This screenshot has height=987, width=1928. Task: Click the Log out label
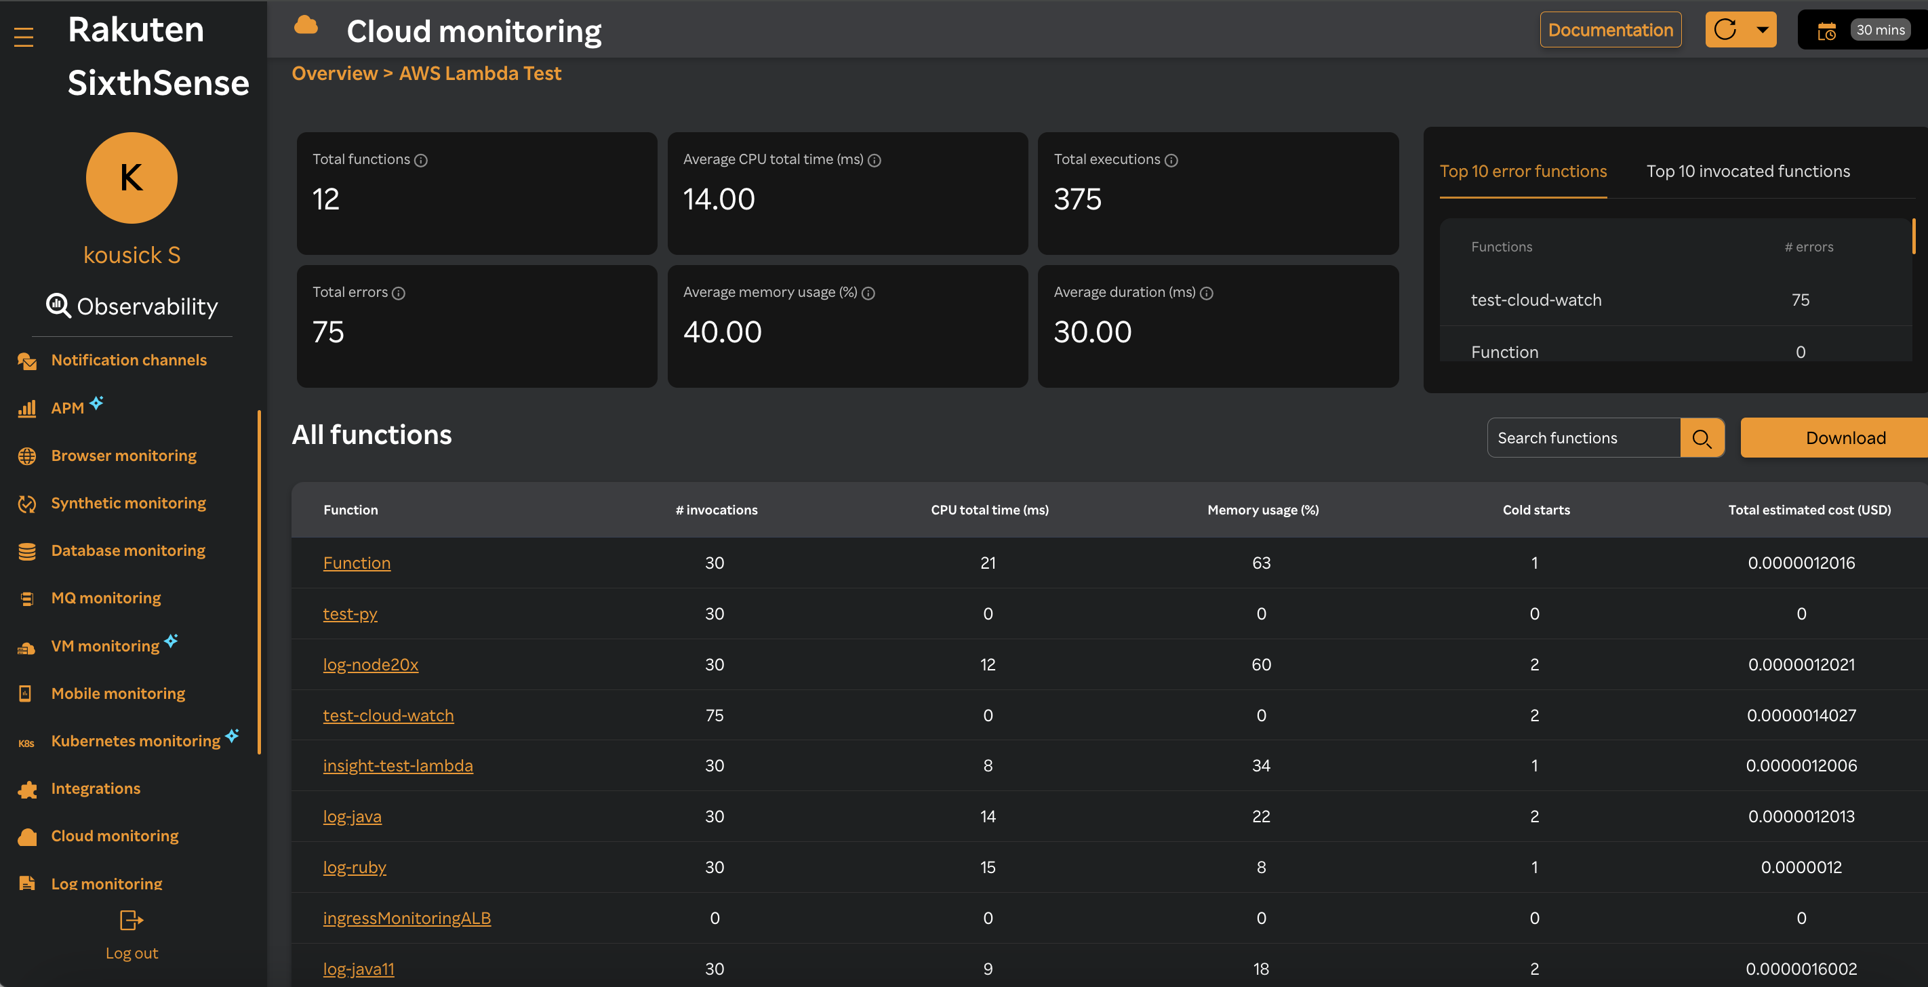pos(132,953)
